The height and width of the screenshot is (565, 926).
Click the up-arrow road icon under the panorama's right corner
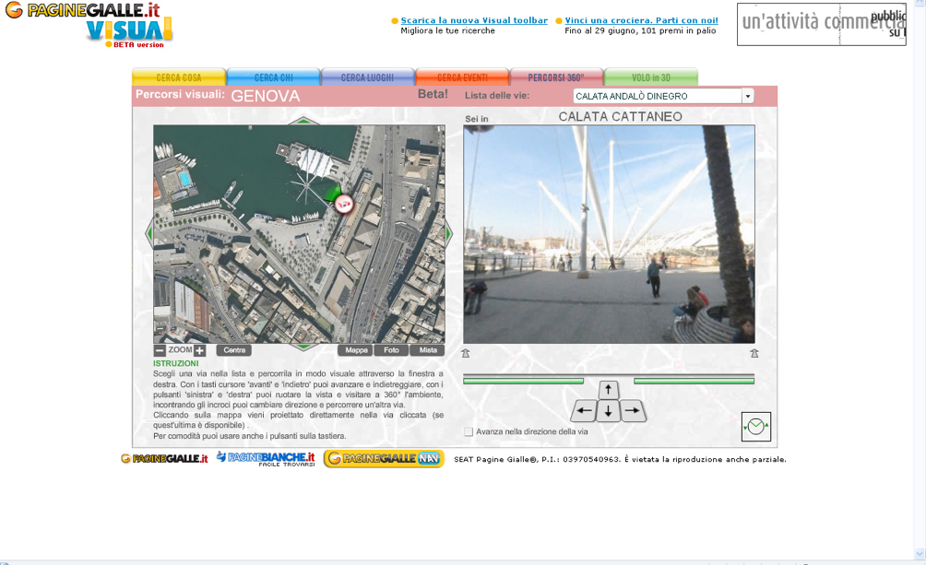coord(754,353)
